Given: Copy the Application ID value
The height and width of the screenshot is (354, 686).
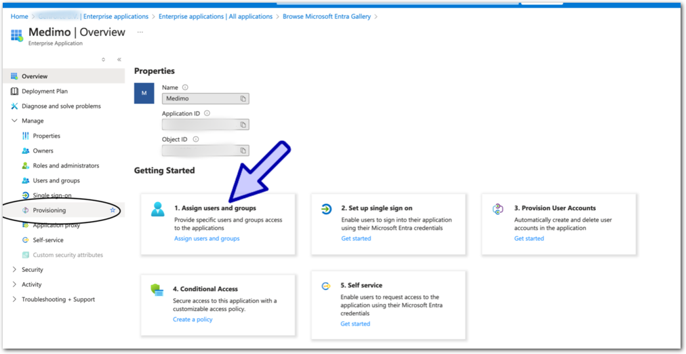Looking at the screenshot, I should [243, 125].
